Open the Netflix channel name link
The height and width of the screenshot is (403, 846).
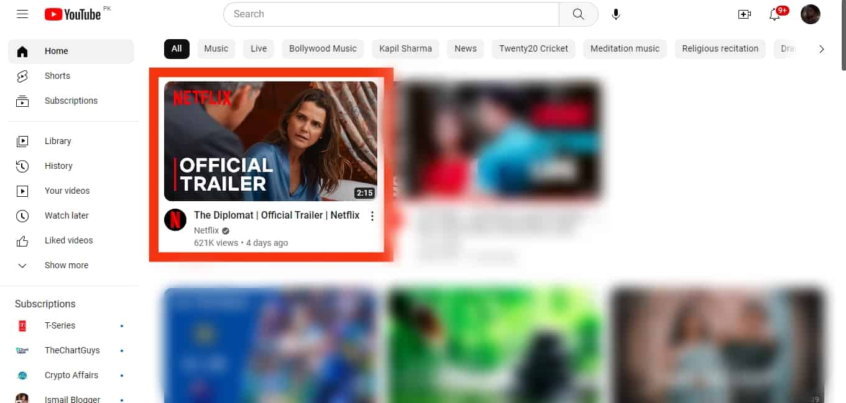[206, 231]
